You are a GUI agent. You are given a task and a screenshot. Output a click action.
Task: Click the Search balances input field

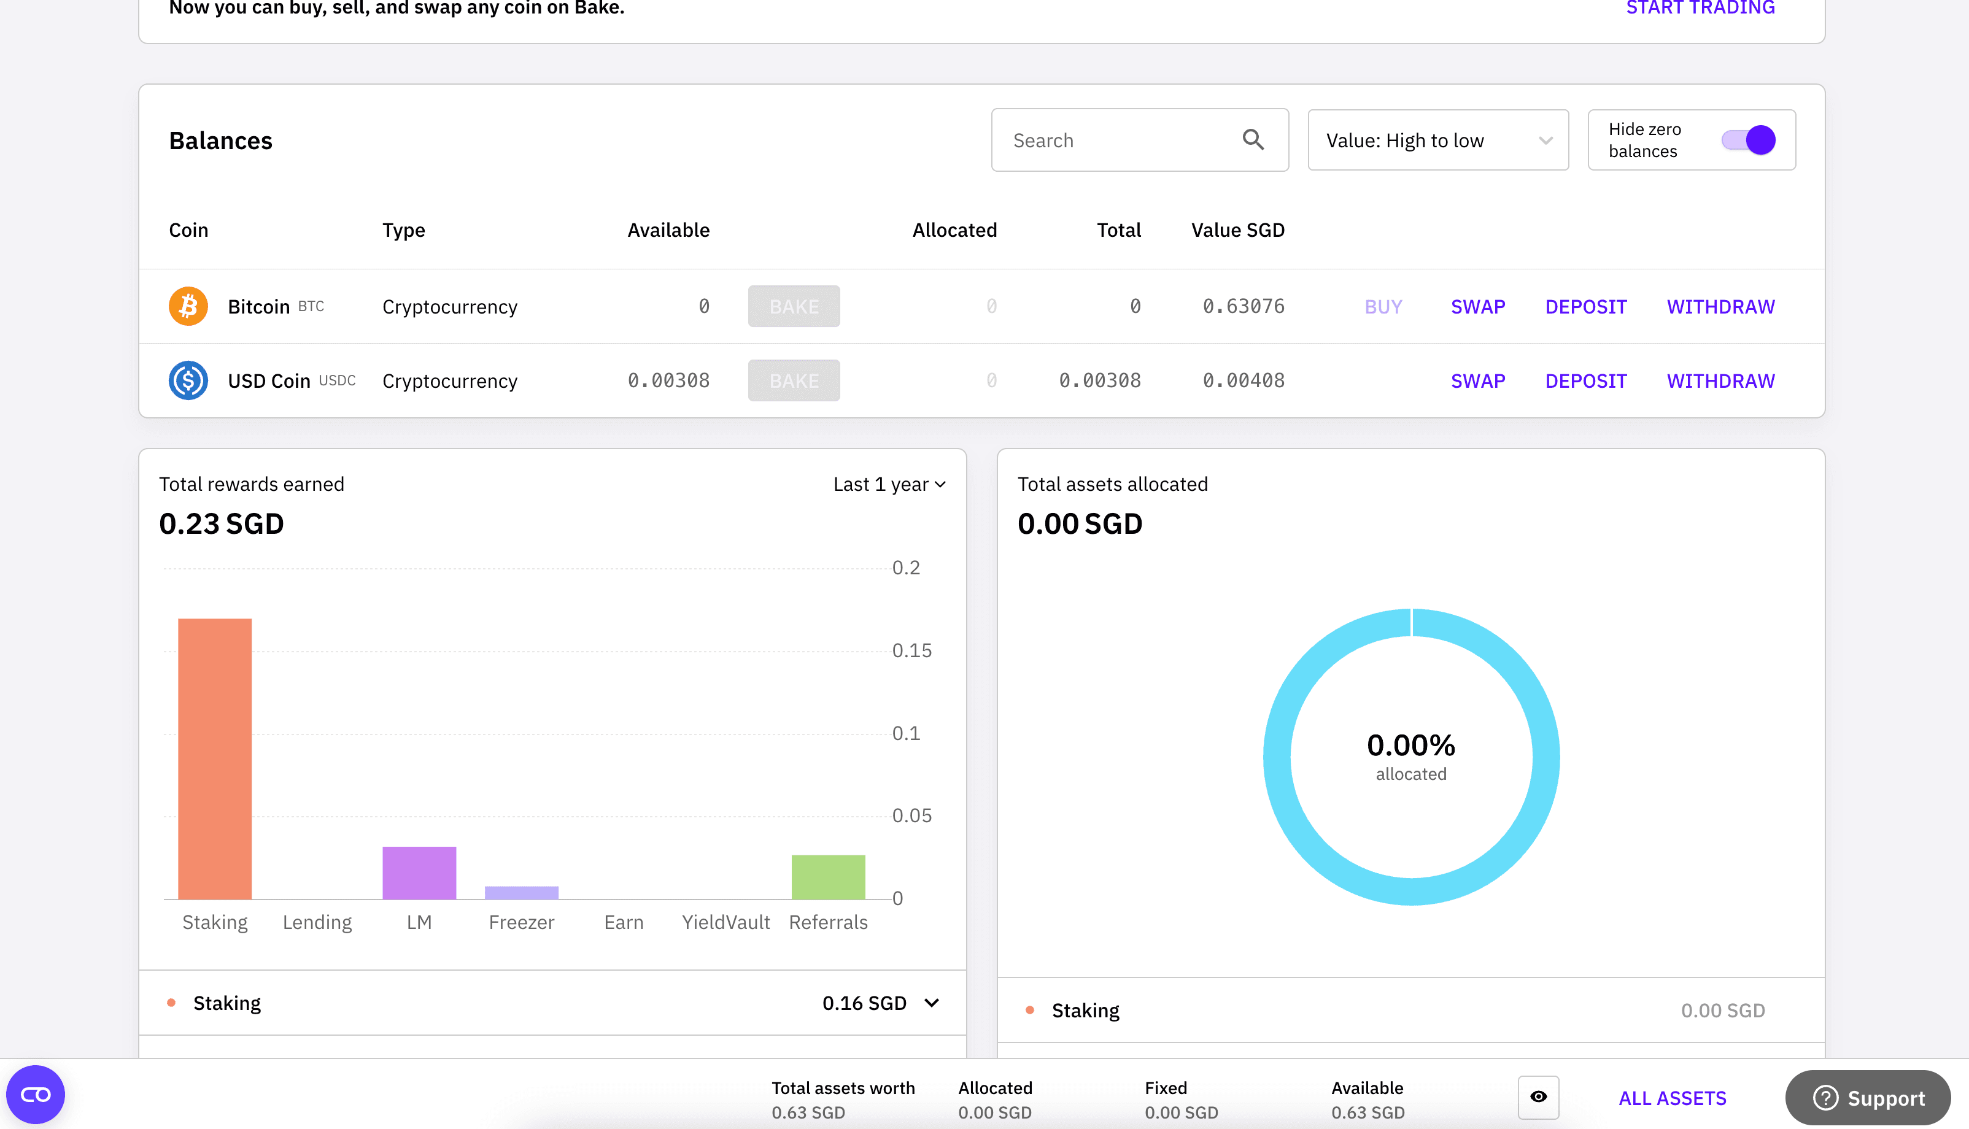coord(1140,141)
